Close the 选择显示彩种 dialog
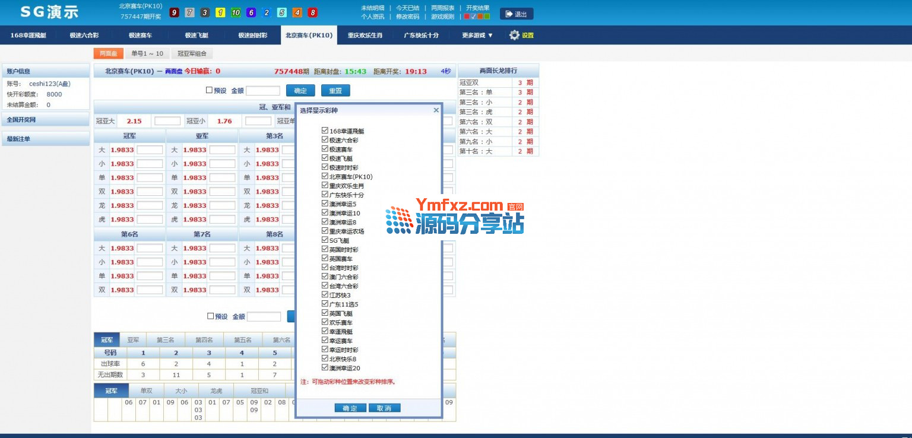912x438 pixels. (x=436, y=110)
